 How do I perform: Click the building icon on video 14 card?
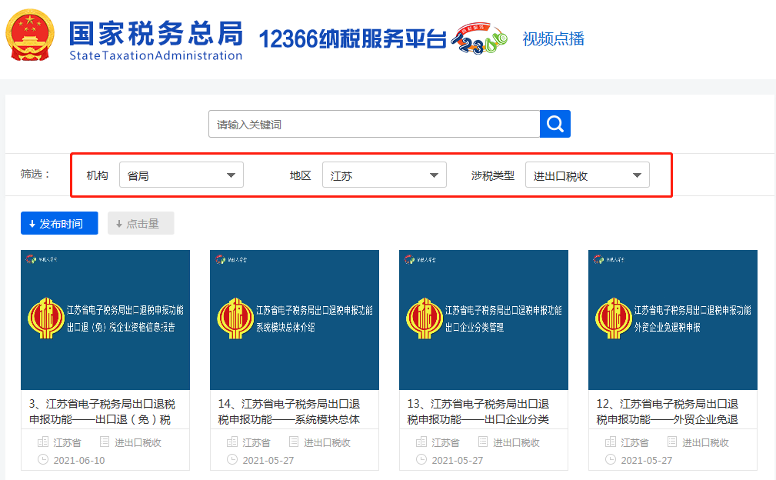232,442
